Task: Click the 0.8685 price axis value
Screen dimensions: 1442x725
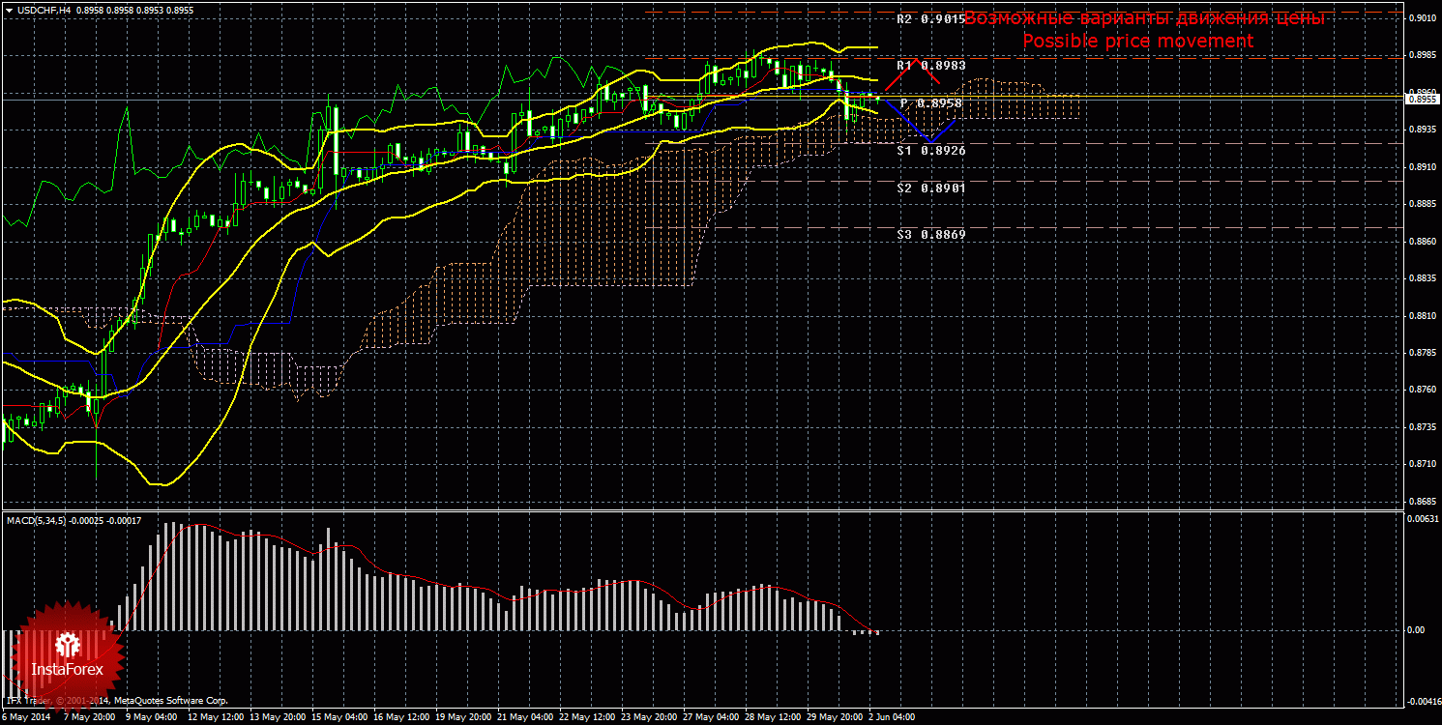Action: 1422,502
